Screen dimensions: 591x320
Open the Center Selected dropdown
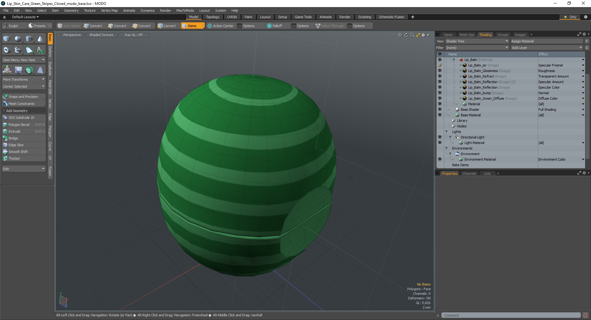[24, 86]
